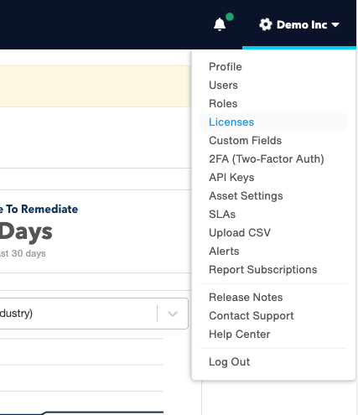Image resolution: width=358 pixels, height=415 pixels.
Task: Click the settings gear icon
Action: pos(266,24)
